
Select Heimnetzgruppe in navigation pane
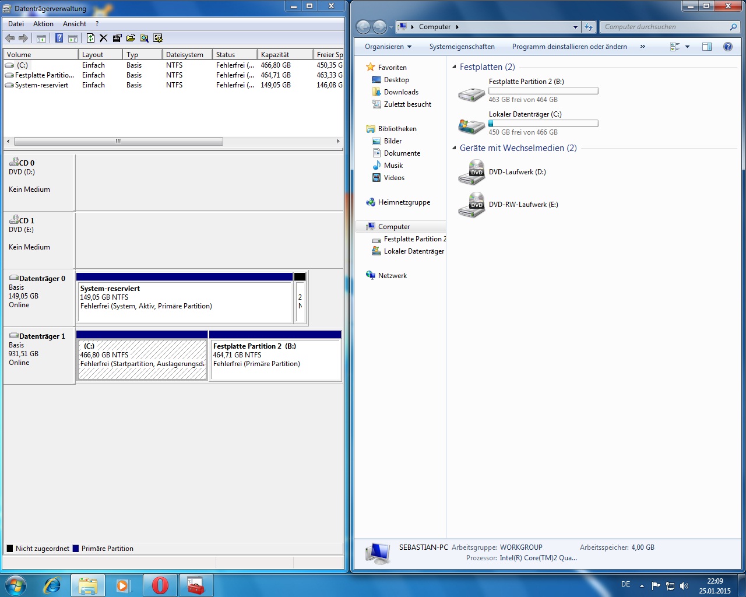click(x=404, y=202)
